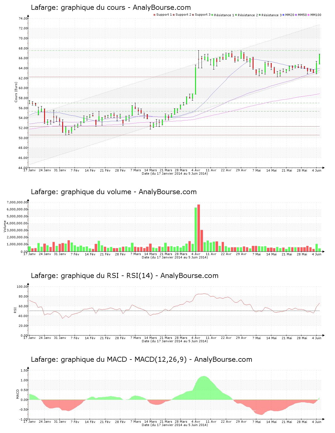Click '21 Mars' date label under RSI chart
Viewport: 335px width, 433px height.
(166, 338)
